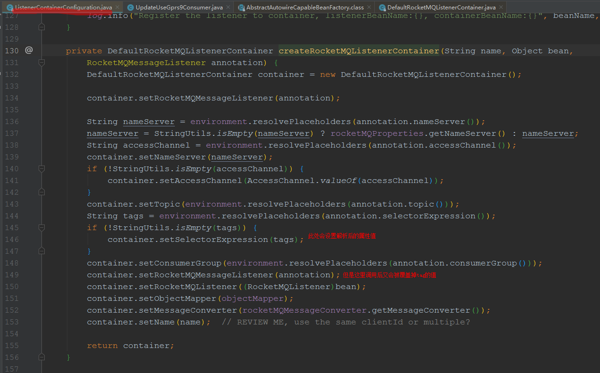The image size is (600, 373).
Task: Close the UpdateUseGprs9Consumer.java tab
Action: click(229, 8)
